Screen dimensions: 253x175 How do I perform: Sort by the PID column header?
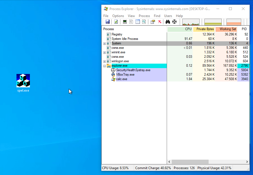243,29
